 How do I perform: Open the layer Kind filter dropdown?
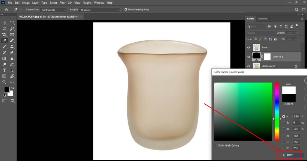click(256, 26)
